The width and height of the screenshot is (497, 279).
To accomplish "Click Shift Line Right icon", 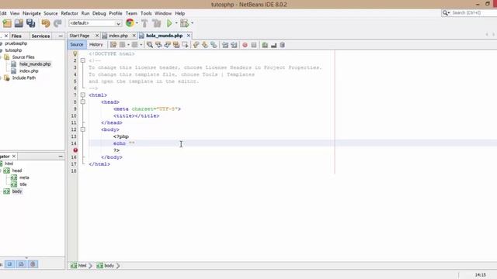I will point(234,45).
